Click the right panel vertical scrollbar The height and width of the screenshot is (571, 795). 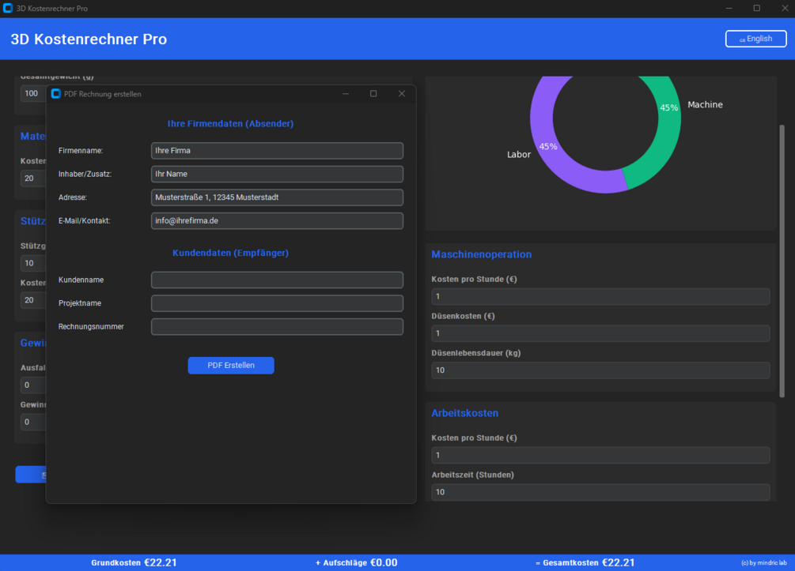click(x=782, y=261)
